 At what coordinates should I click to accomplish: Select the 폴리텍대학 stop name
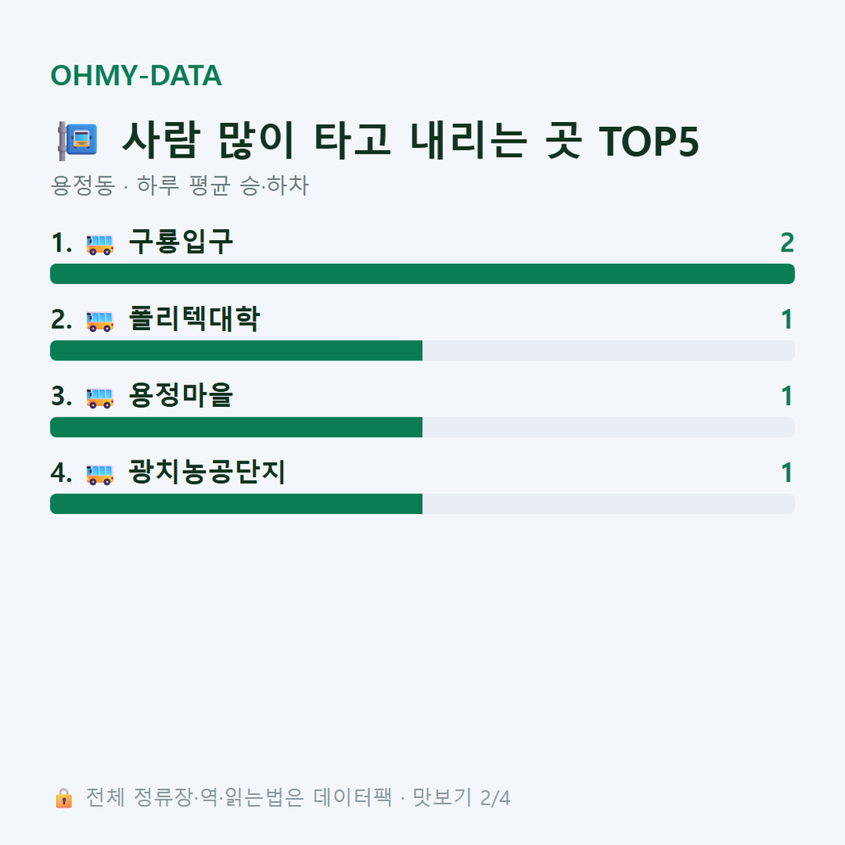coord(194,319)
